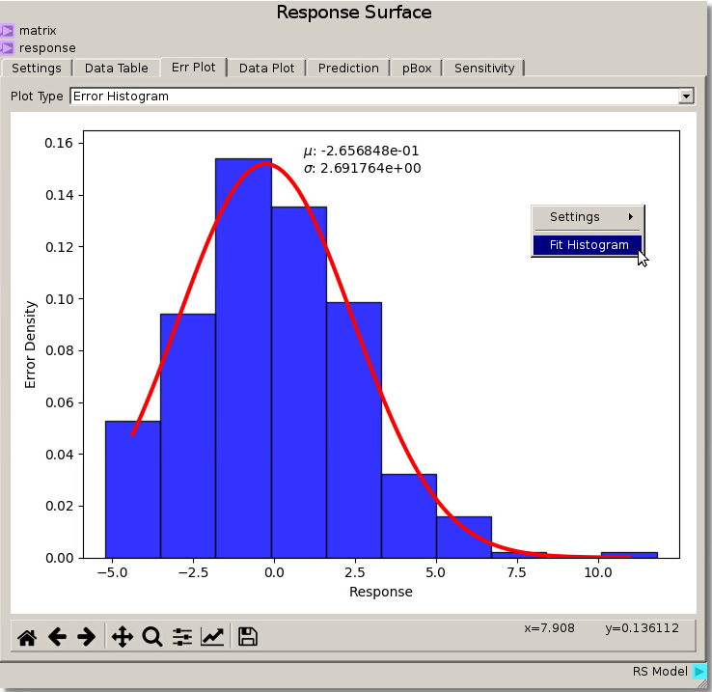The image size is (712, 692).
Task: Open Configure subplots sliders icon
Action: (182, 637)
